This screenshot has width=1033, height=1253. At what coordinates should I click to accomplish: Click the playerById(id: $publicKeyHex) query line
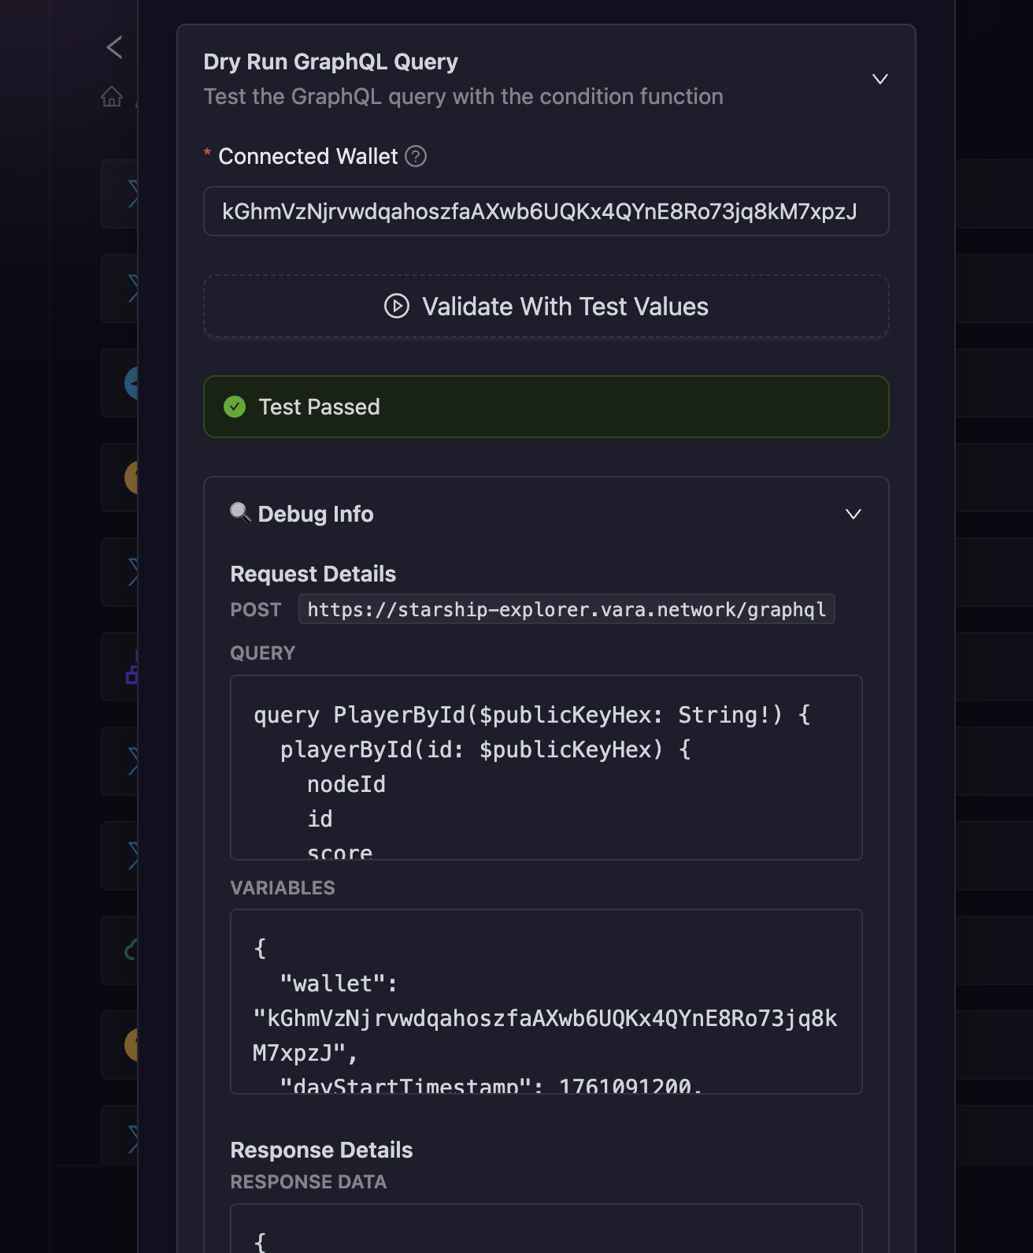coord(486,749)
